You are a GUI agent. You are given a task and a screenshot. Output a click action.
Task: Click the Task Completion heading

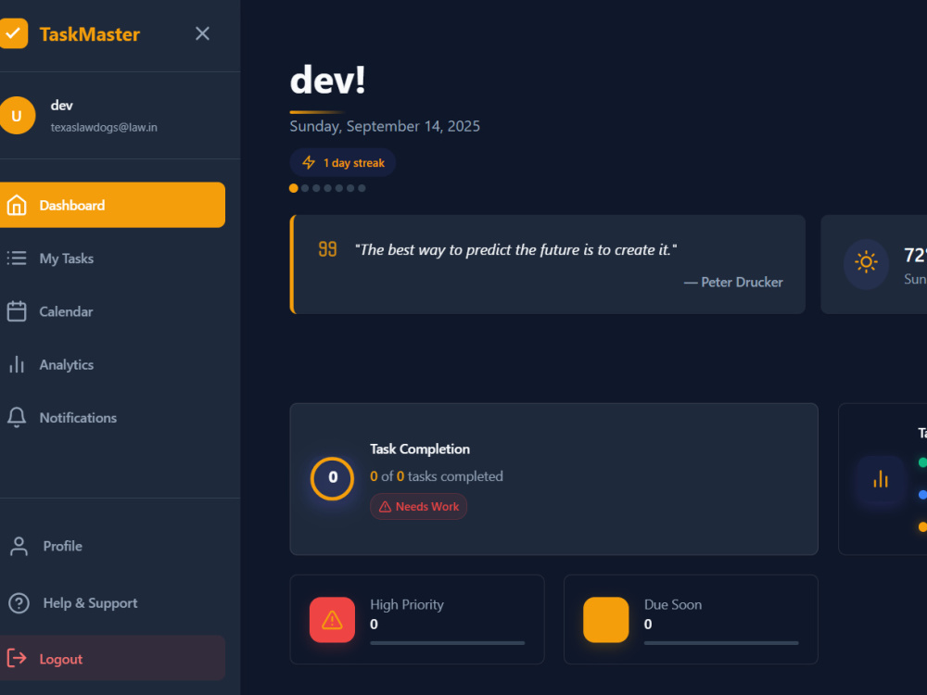pos(420,449)
